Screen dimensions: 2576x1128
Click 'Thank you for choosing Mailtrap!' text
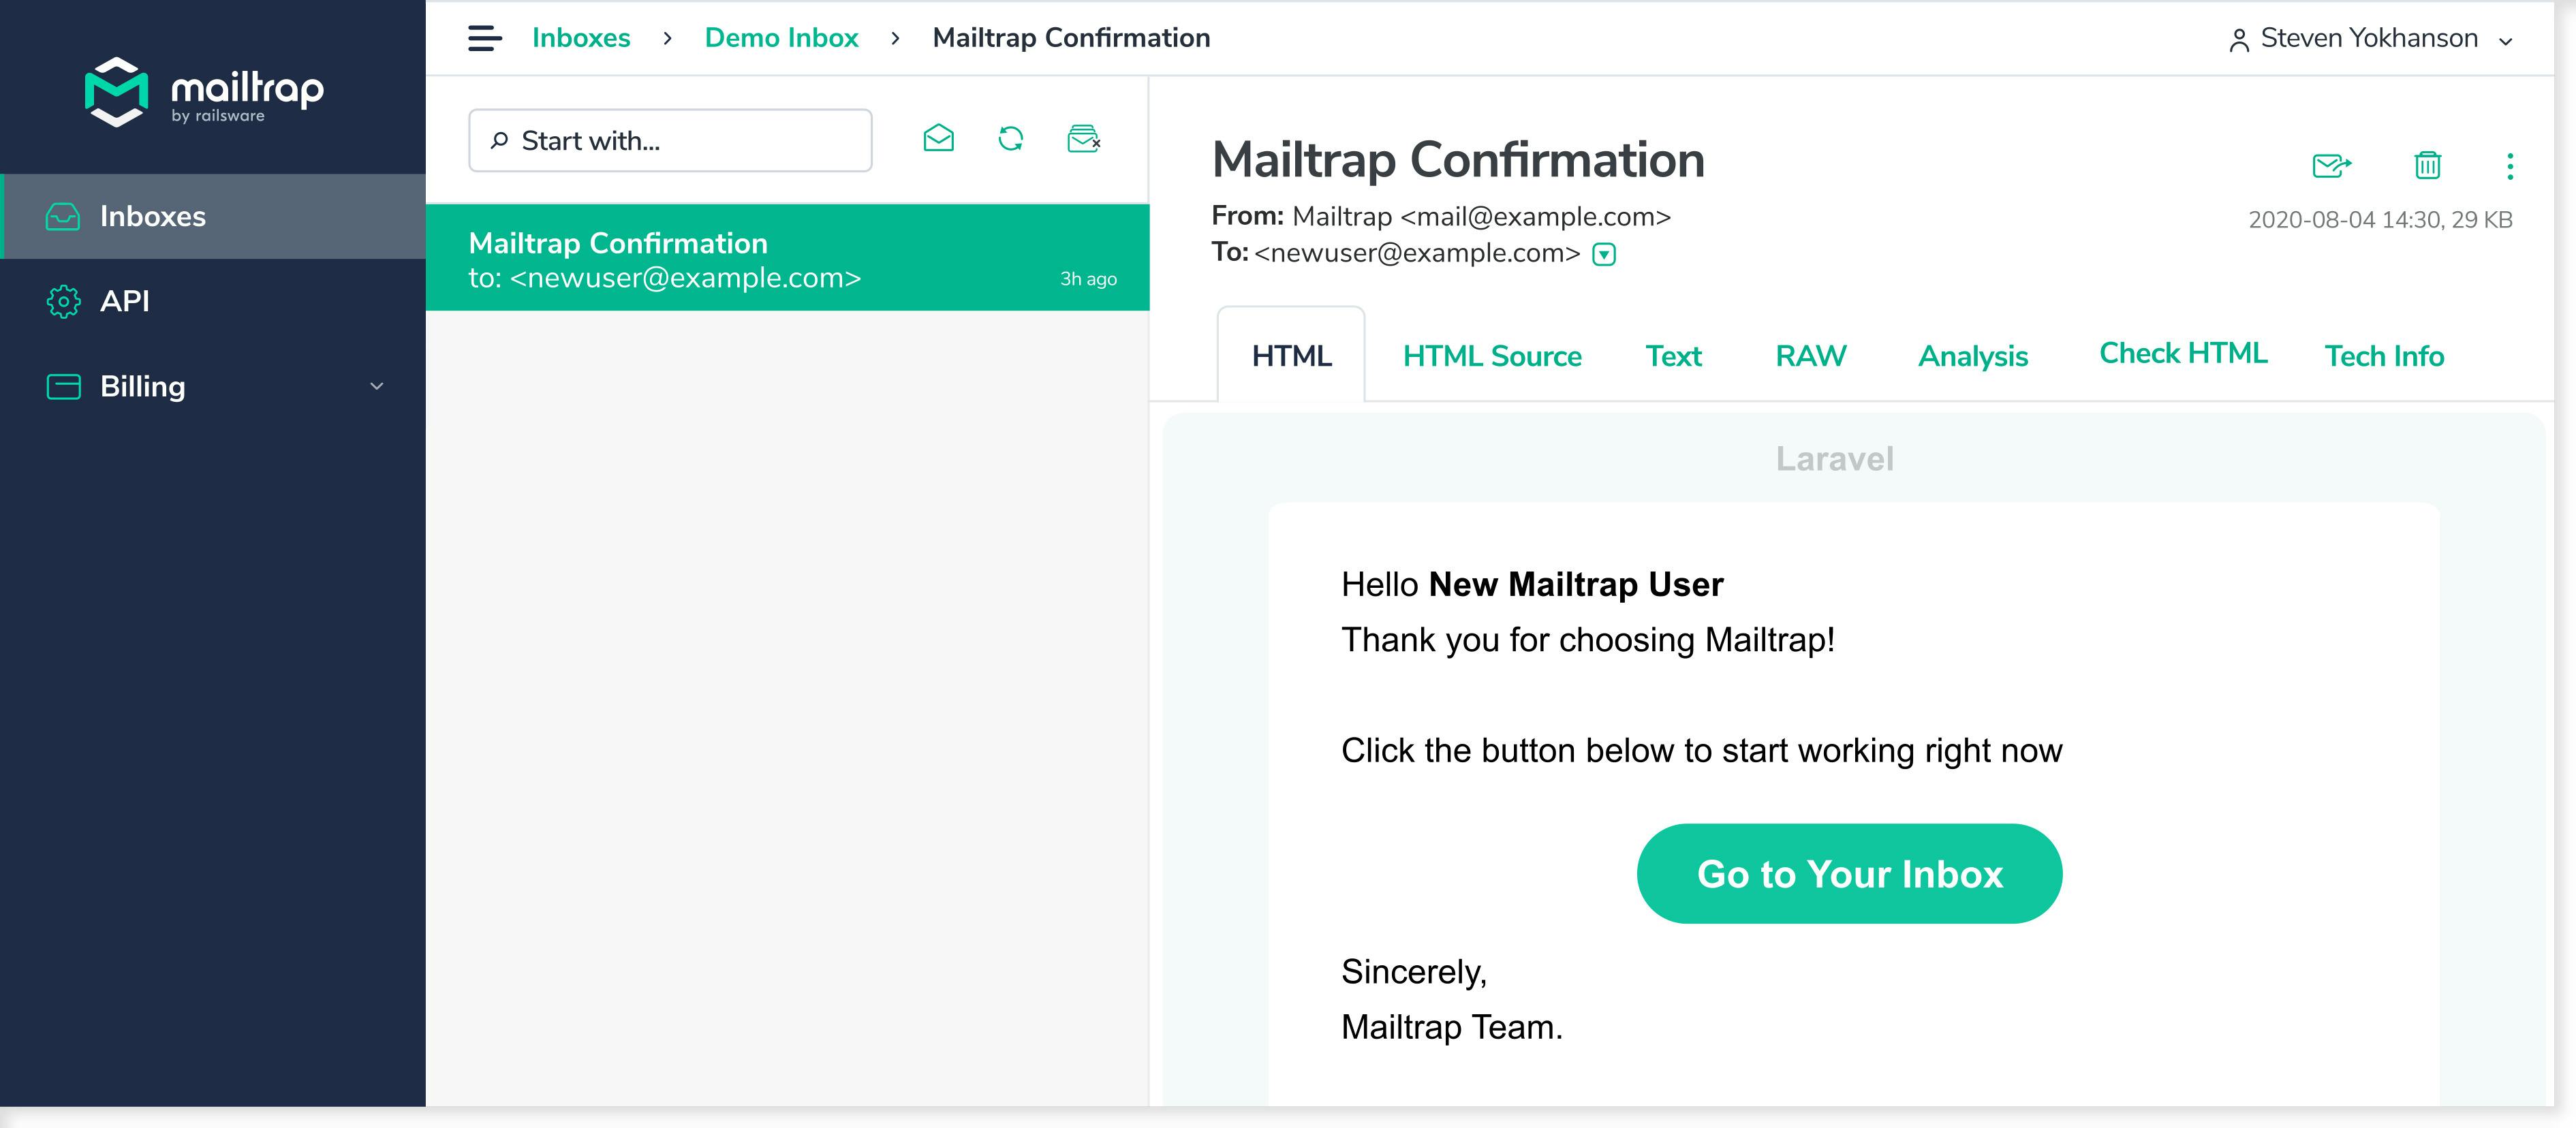point(1588,640)
